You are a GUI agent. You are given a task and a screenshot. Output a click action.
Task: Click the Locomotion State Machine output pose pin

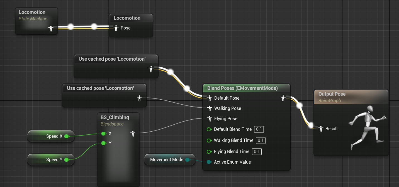[x=51, y=28]
